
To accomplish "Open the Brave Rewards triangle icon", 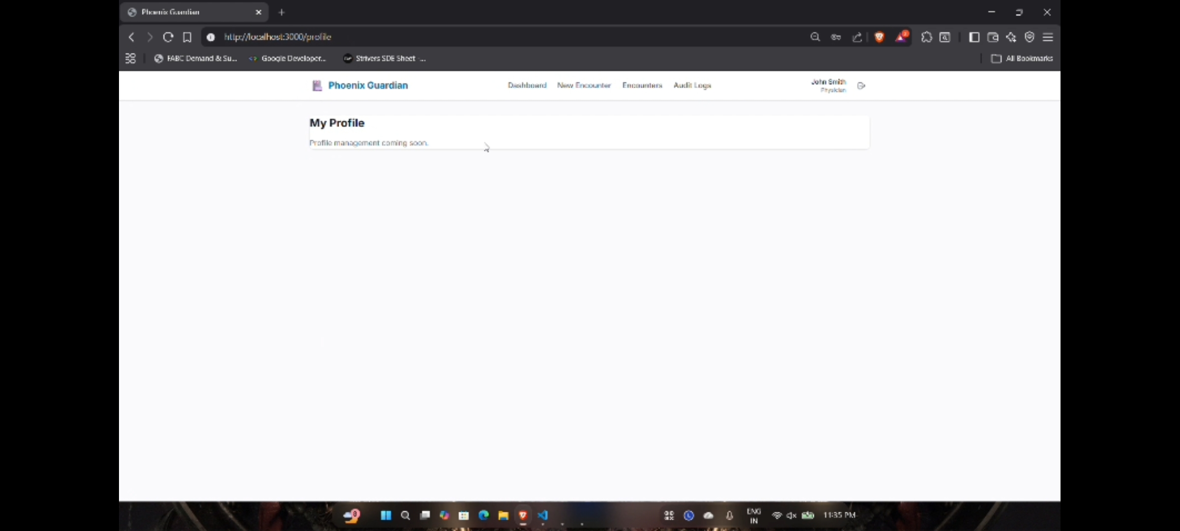I will coord(901,37).
